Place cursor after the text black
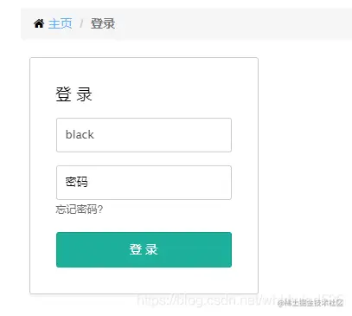Screen dimensions: 352x316 coord(95,135)
